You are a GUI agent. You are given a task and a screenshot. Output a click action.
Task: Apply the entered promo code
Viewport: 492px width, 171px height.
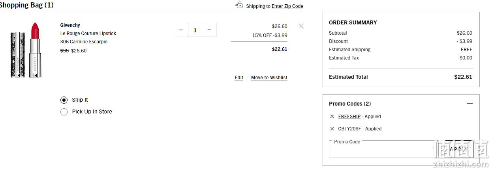click(x=459, y=149)
